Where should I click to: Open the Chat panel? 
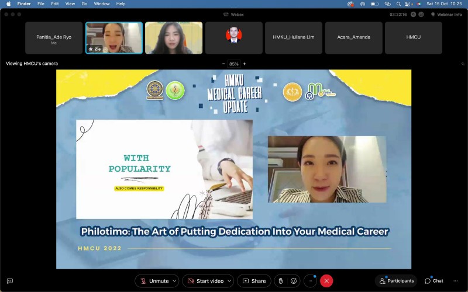(433, 281)
